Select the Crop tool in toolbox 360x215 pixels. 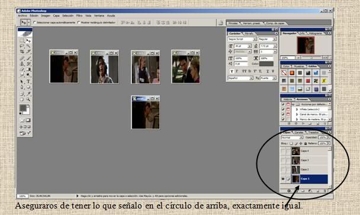tap(22, 52)
